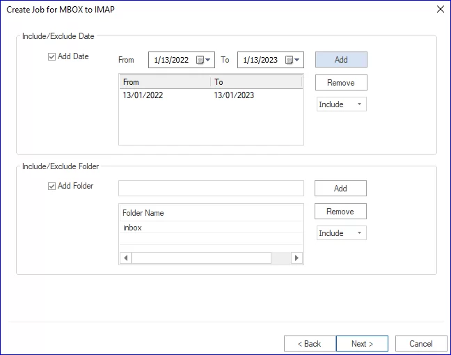Close the Create Job dialog window
451x355 pixels.
pyautogui.click(x=441, y=9)
